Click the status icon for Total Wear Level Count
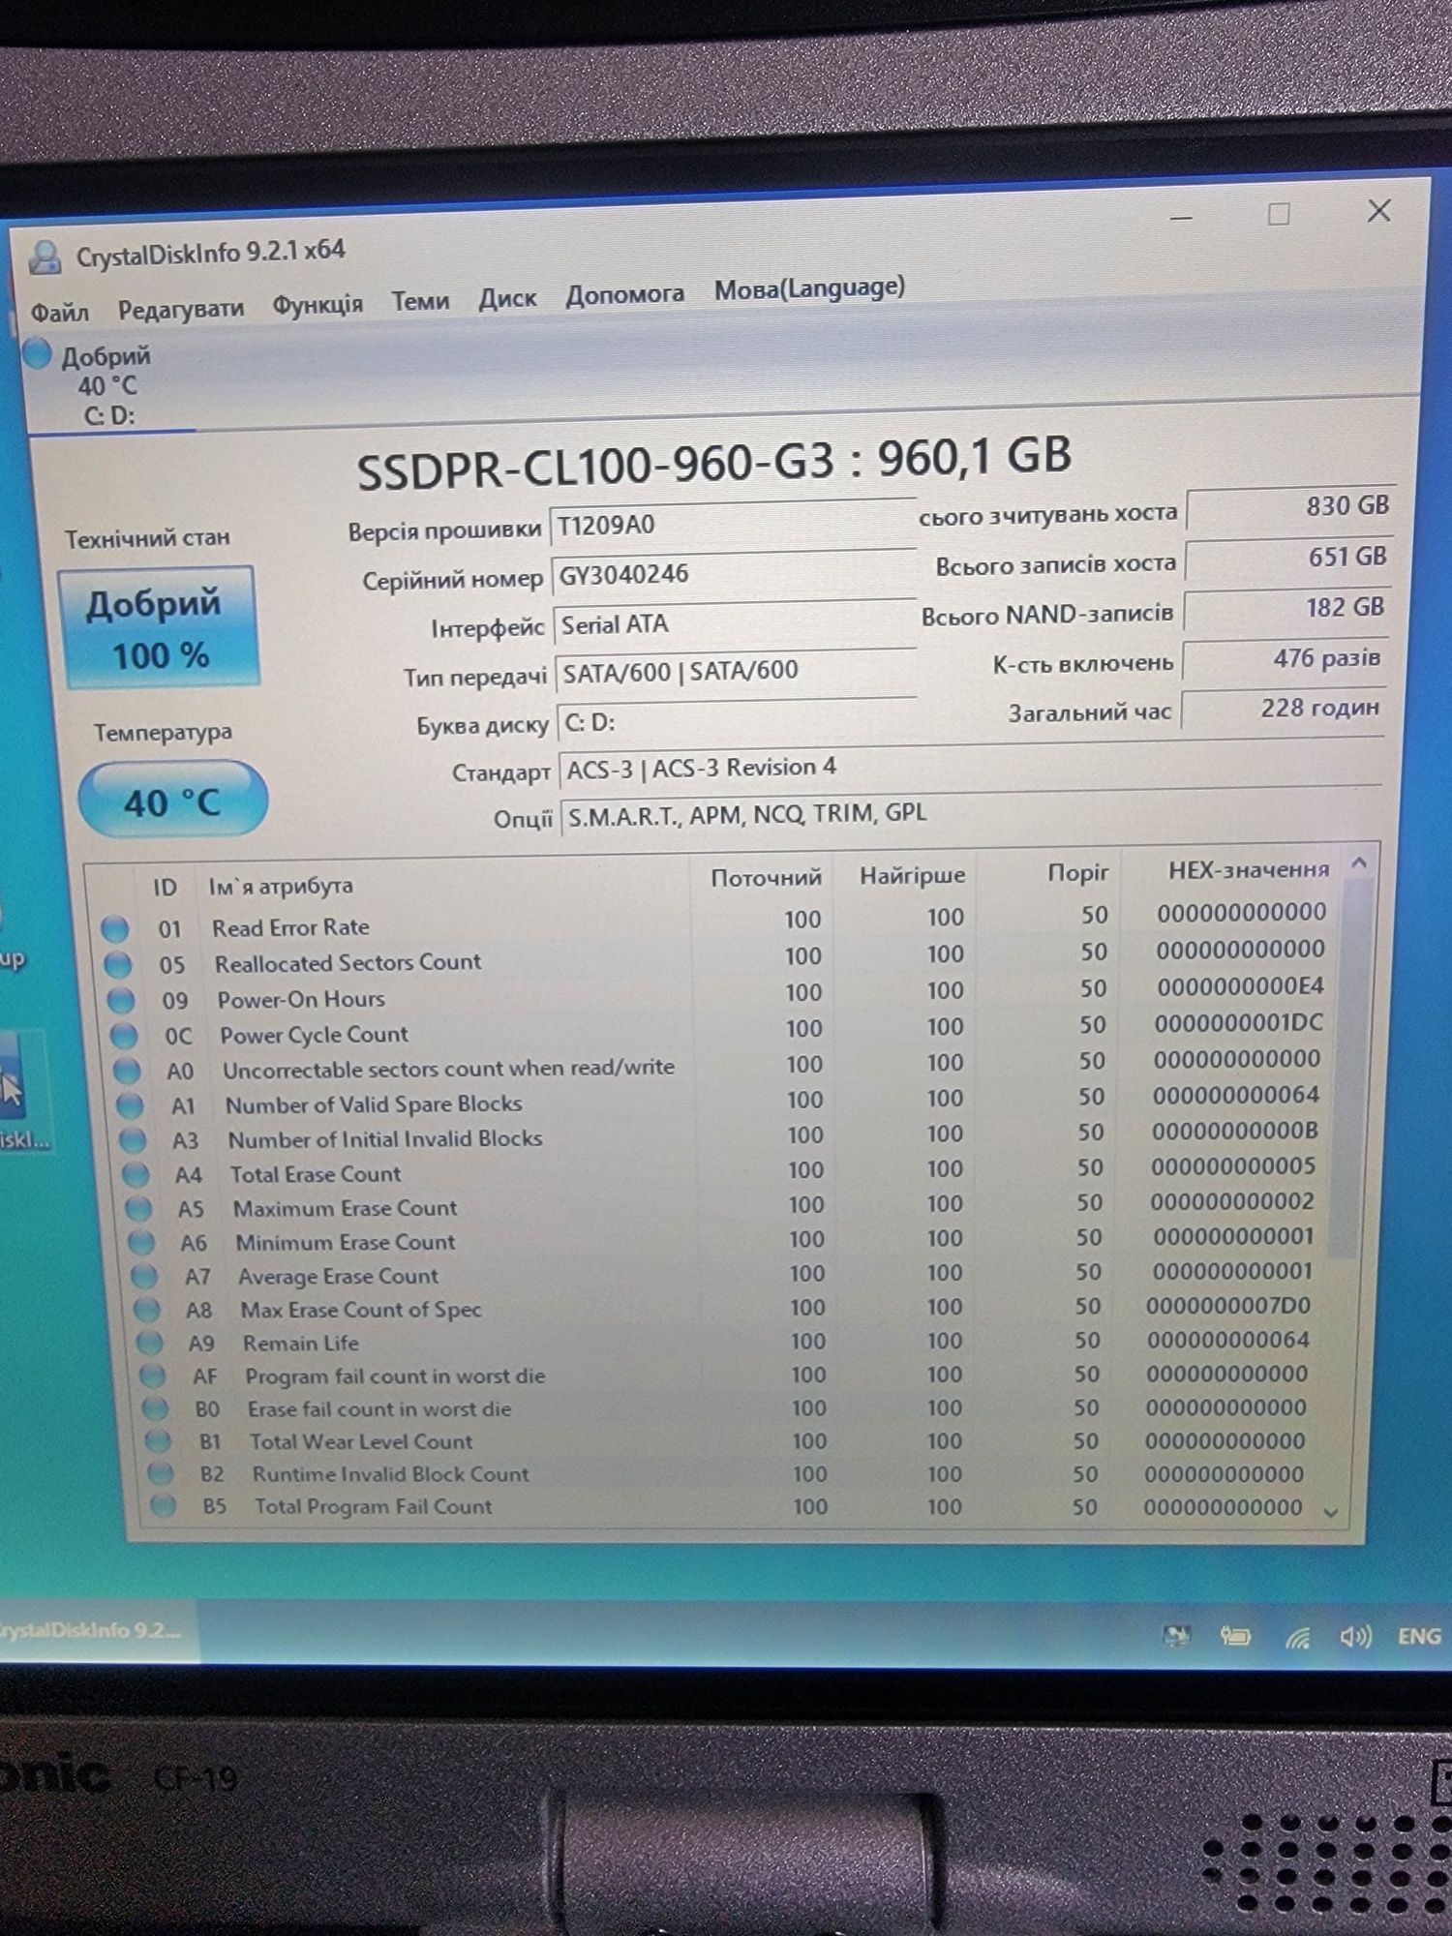 click(158, 1442)
